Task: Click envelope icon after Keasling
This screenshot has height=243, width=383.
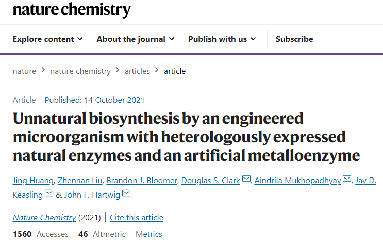Action: tap(49, 194)
